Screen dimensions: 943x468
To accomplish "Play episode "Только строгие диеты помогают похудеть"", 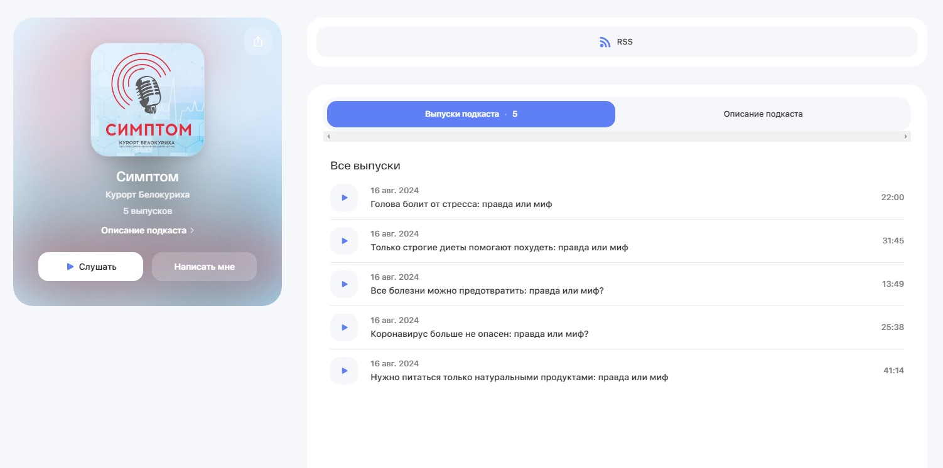I will click(344, 241).
